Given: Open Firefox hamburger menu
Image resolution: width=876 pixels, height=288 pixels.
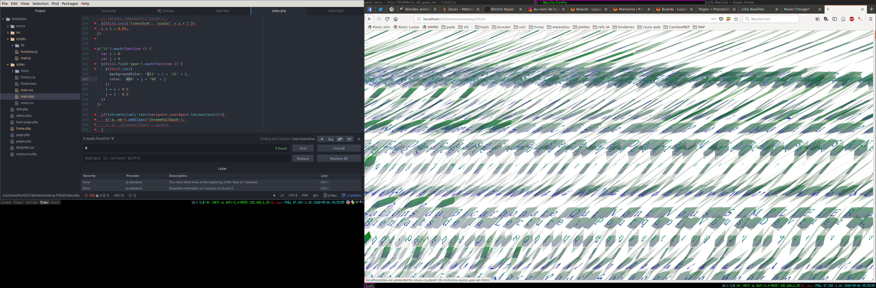Looking at the screenshot, I should tap(870, 19).
